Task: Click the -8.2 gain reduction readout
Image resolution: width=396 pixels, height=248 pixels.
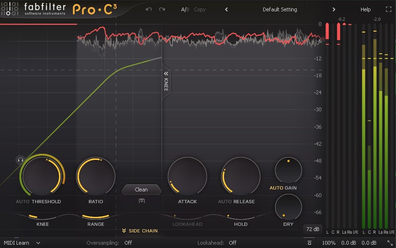Action: point(342,19)
